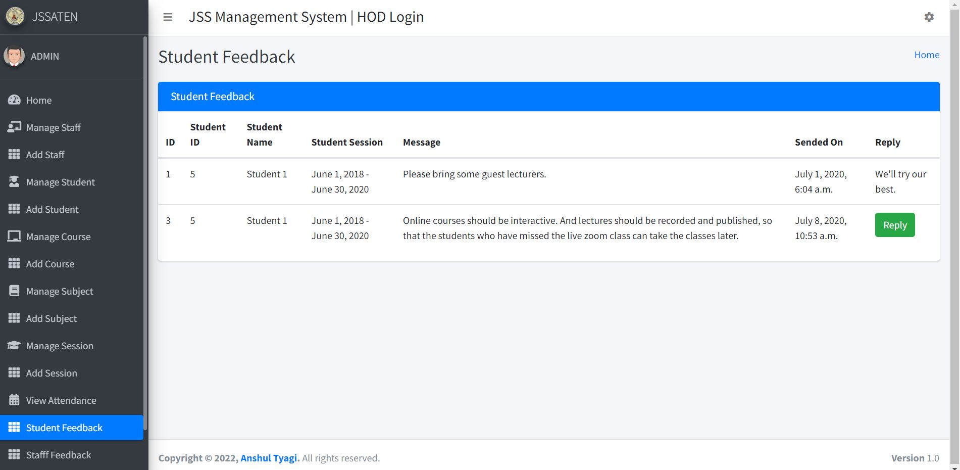Select the Add Staff grid icon

[14, 155]
